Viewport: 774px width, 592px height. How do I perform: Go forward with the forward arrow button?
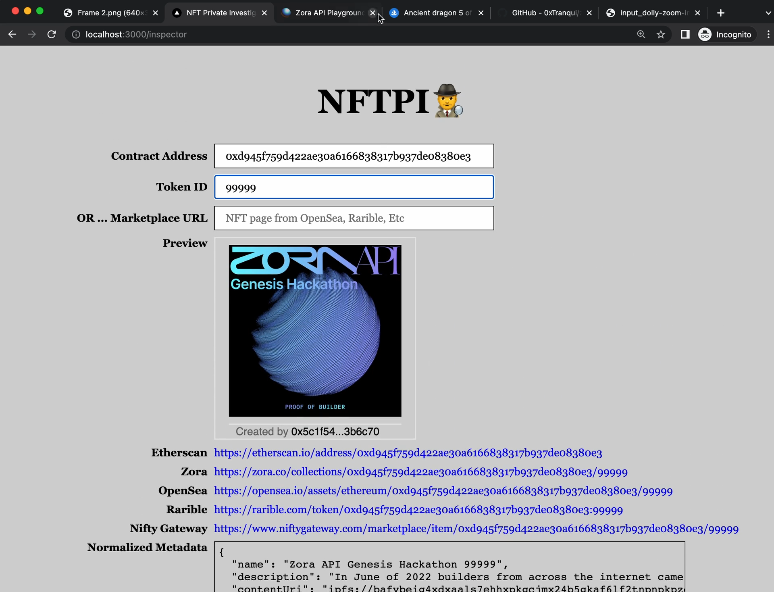(x=32, y=35)
